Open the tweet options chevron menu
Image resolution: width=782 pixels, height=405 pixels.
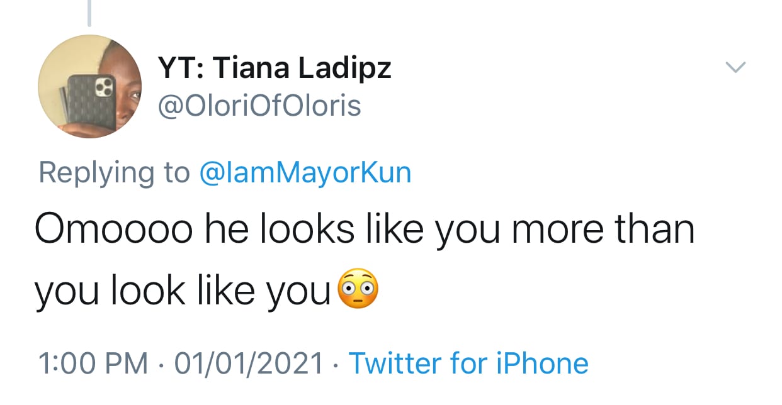tap(735, 66)
